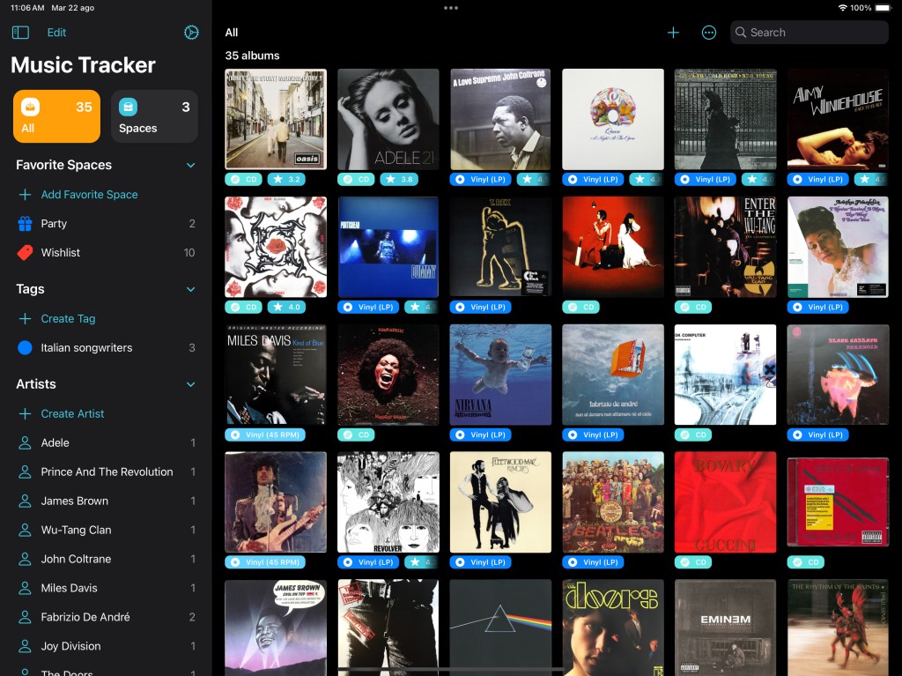The image size is (902, 676).
Task: Open the Party space
Action: point(106,223)
